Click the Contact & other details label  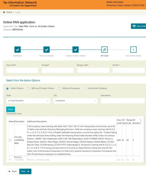coord(75,56)
